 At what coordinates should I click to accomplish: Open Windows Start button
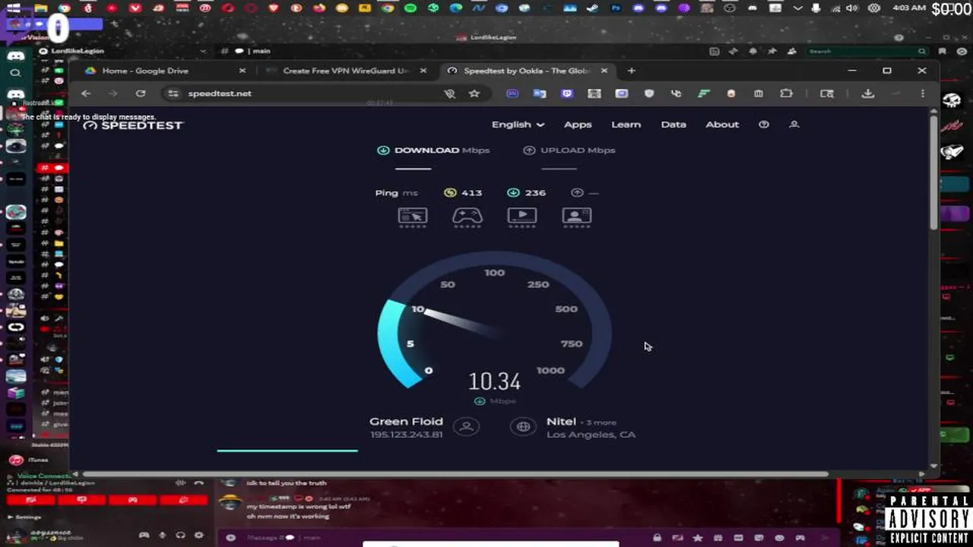click(13, 8)
